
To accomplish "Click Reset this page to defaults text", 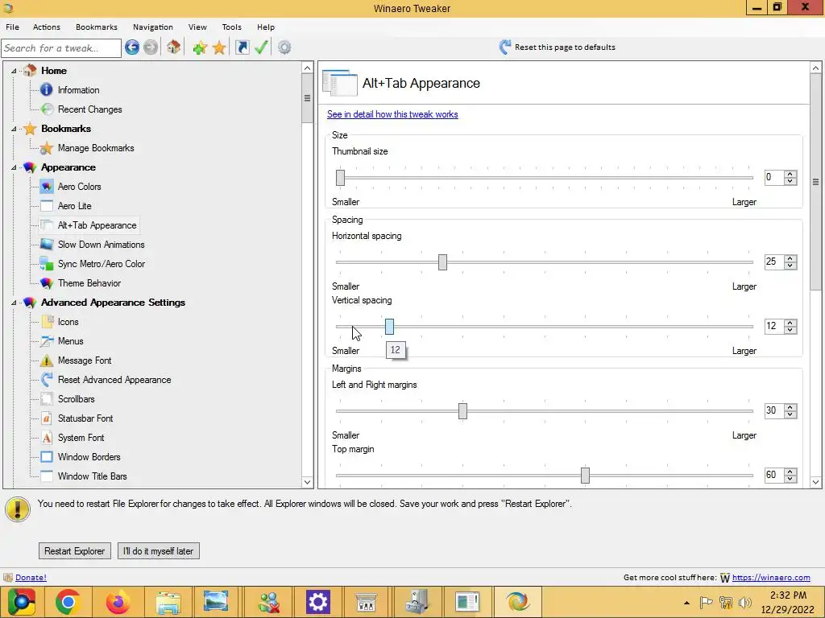I will click(565, 47).
